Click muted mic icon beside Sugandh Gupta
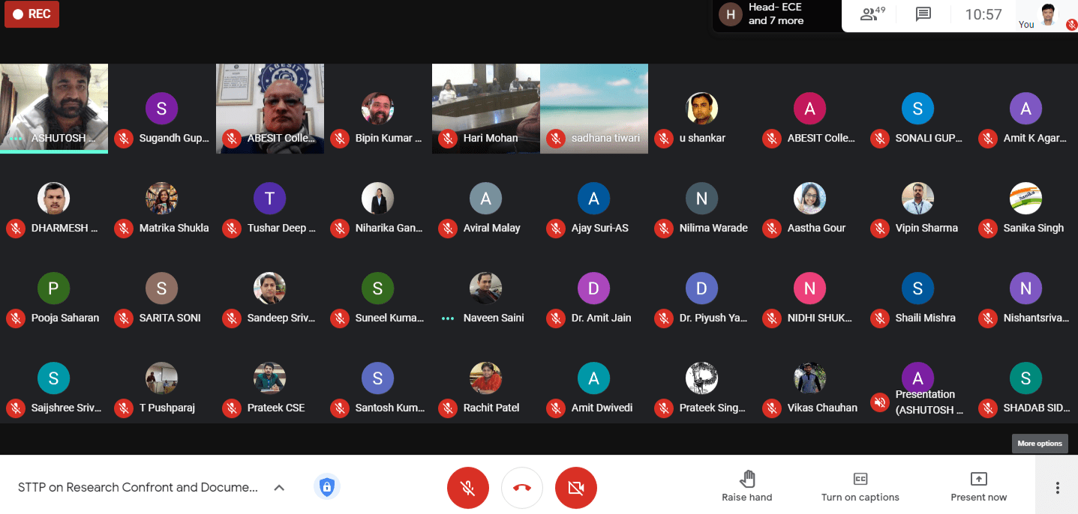 [124, 139]
